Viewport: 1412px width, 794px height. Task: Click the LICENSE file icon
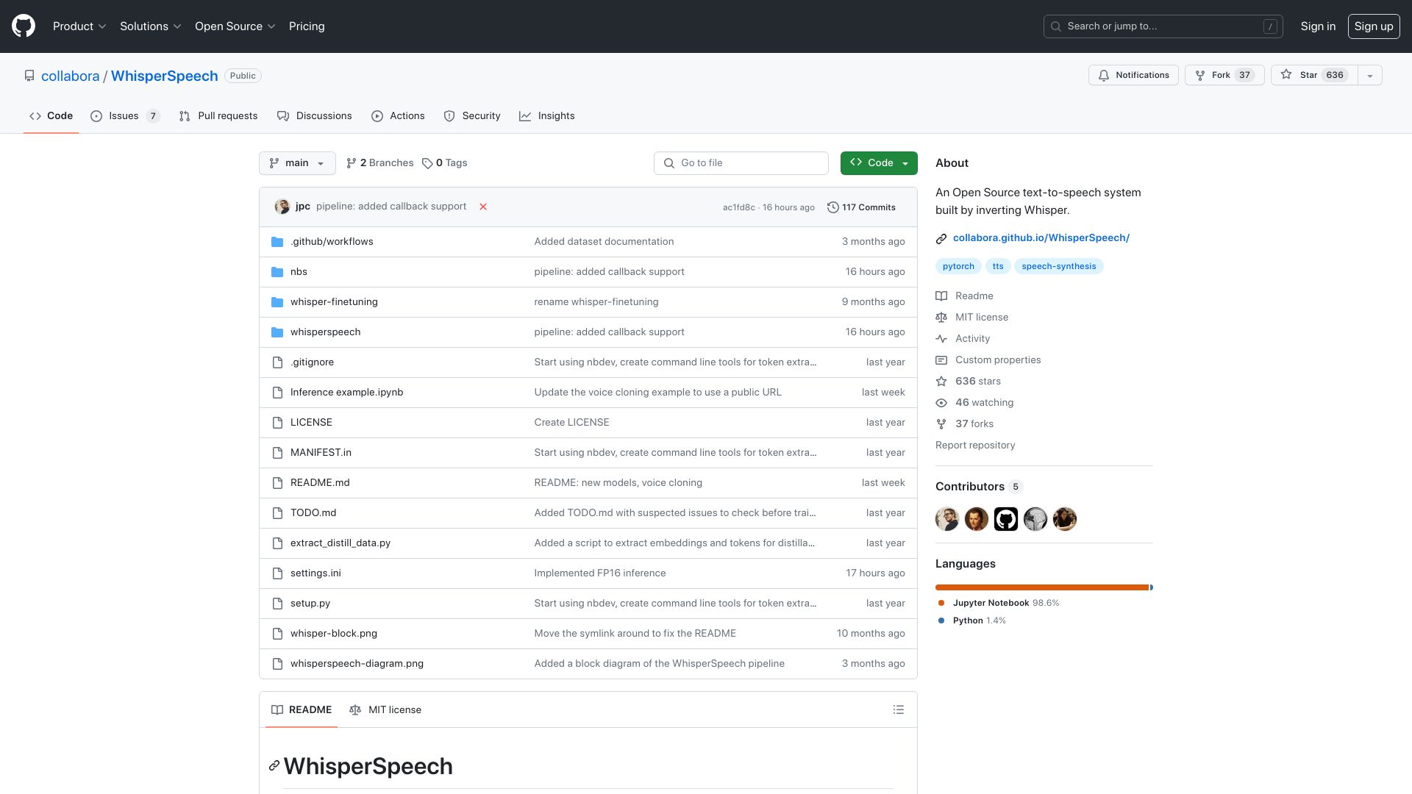(x=277, y=423)
